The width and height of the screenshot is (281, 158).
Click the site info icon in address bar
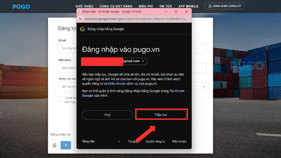(x=80, y=19)
